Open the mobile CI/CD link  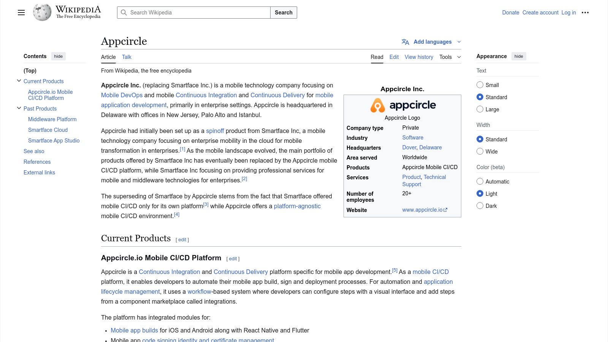click(x=431, y=272)
